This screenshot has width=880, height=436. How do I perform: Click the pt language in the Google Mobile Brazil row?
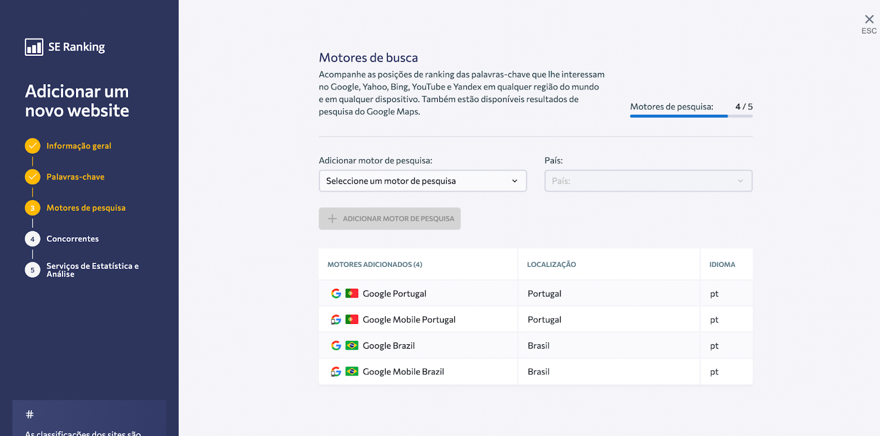pyautogui.click(x=714, y=372)
